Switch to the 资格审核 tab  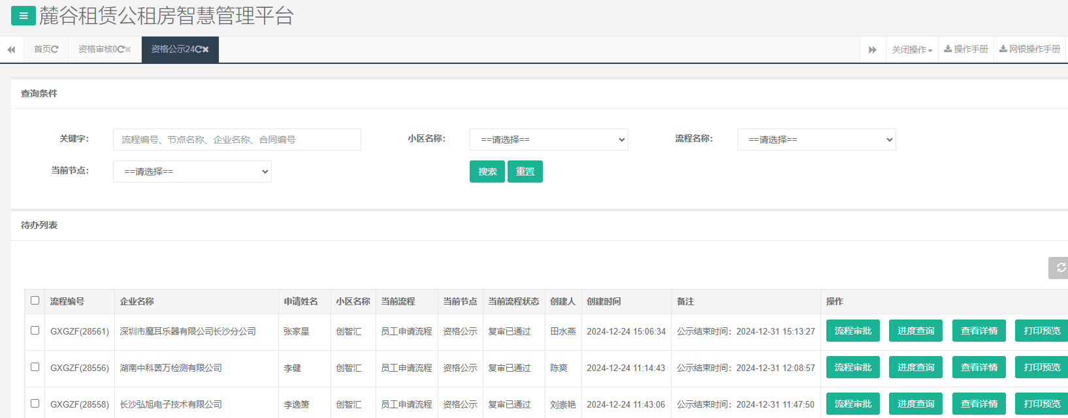pos(98,50)
